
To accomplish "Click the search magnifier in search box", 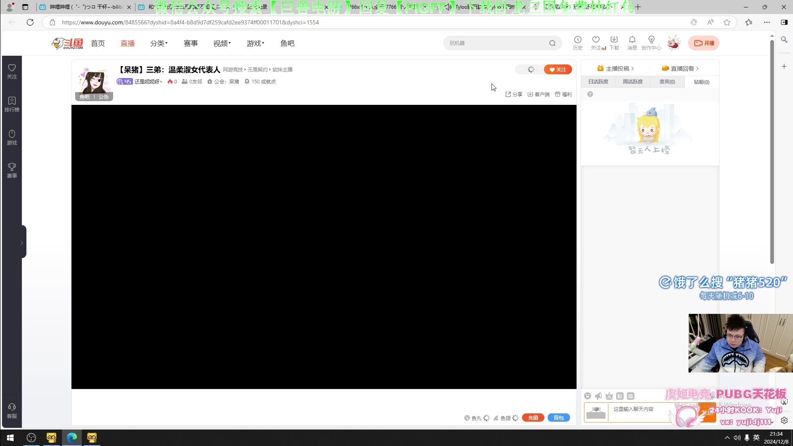I will [552, 43].
